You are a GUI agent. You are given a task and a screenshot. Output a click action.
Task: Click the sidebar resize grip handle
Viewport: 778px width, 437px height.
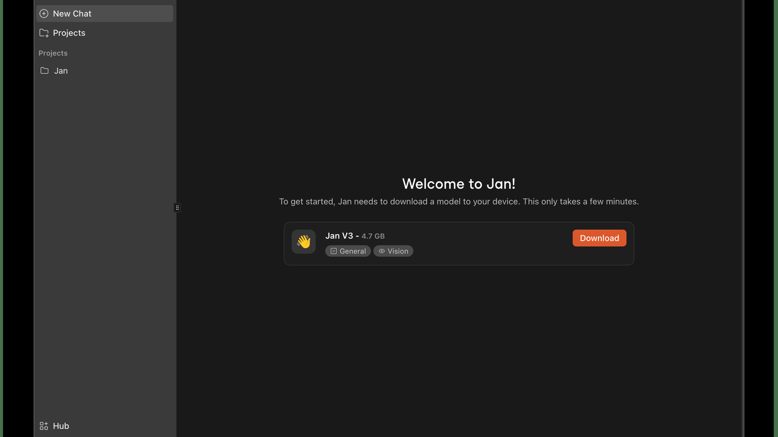coord(177,208)
